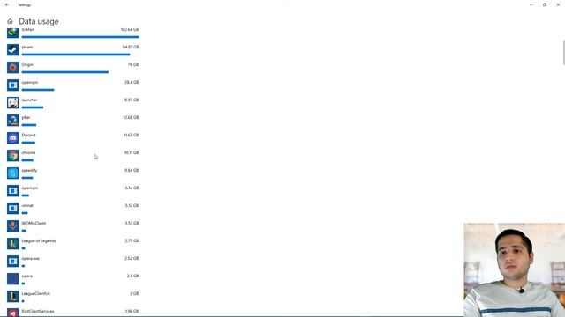Click the RiotClientServices app name

click(x=38, y=311)
